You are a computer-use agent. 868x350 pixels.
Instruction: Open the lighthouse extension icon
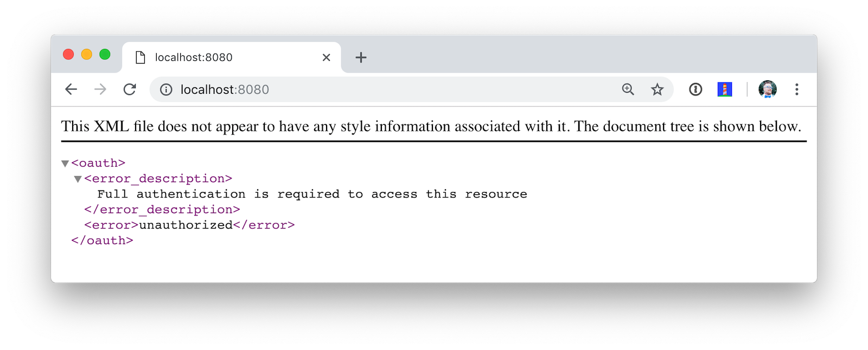click(725, 90)
